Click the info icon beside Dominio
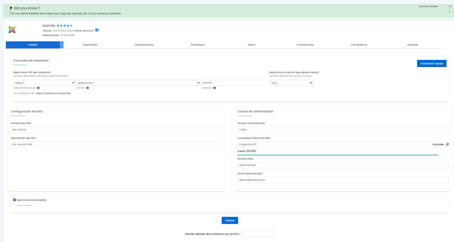The image size is (454, 242). [x=88, y=88]
